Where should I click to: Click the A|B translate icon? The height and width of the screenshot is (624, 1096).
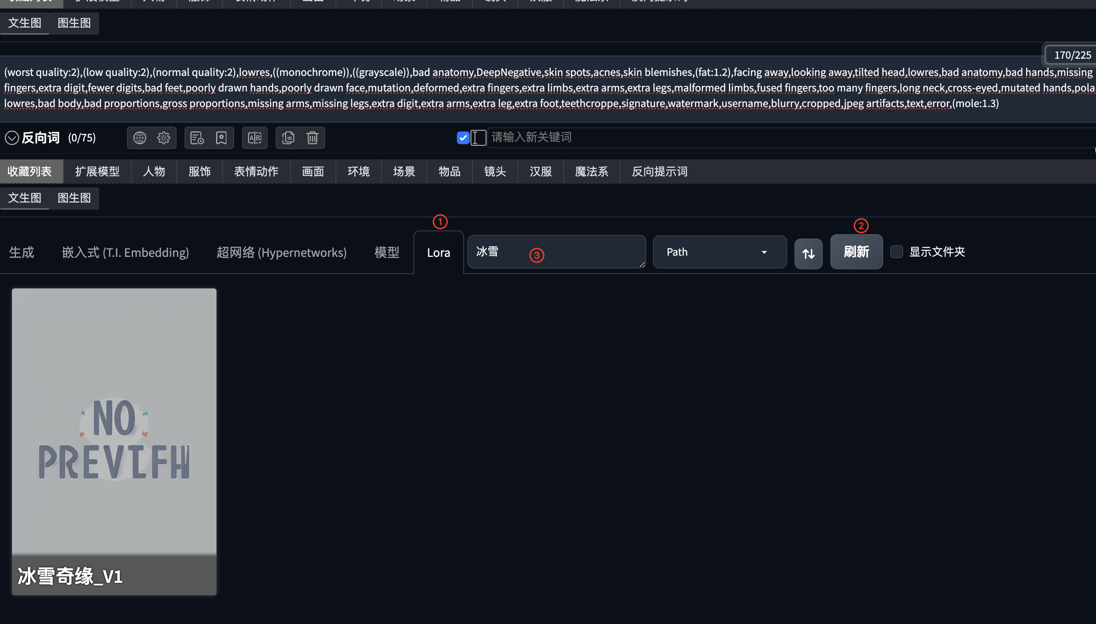coord(254,138)
